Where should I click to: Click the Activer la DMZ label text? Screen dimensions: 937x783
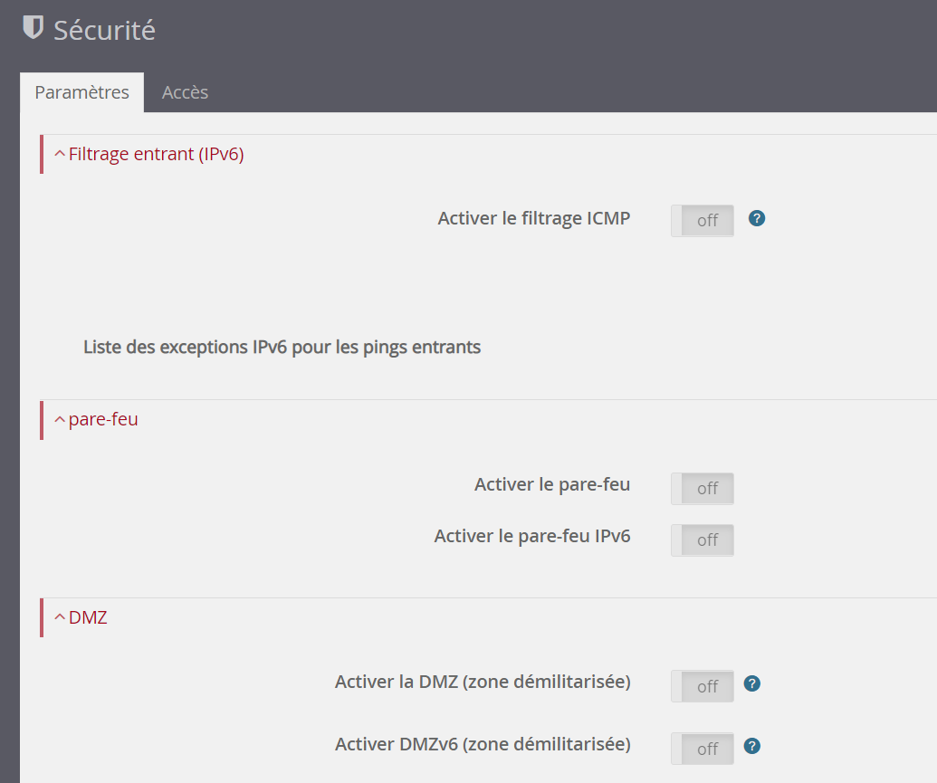[x=483, y=682]
